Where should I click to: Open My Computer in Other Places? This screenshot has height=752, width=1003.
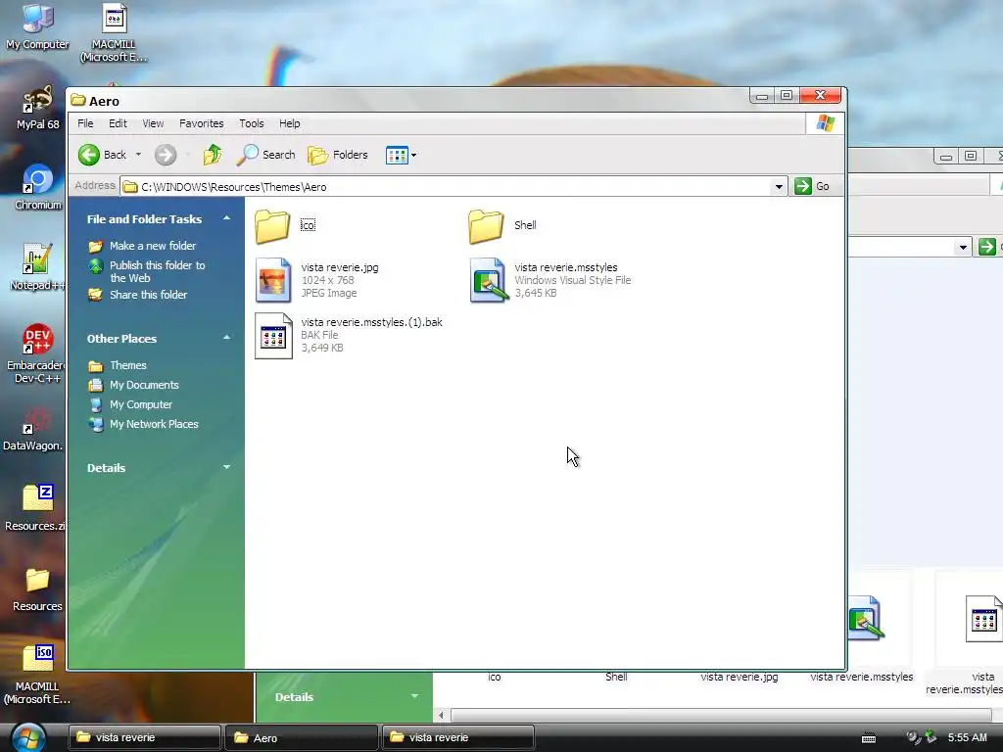tap(141, 404)
